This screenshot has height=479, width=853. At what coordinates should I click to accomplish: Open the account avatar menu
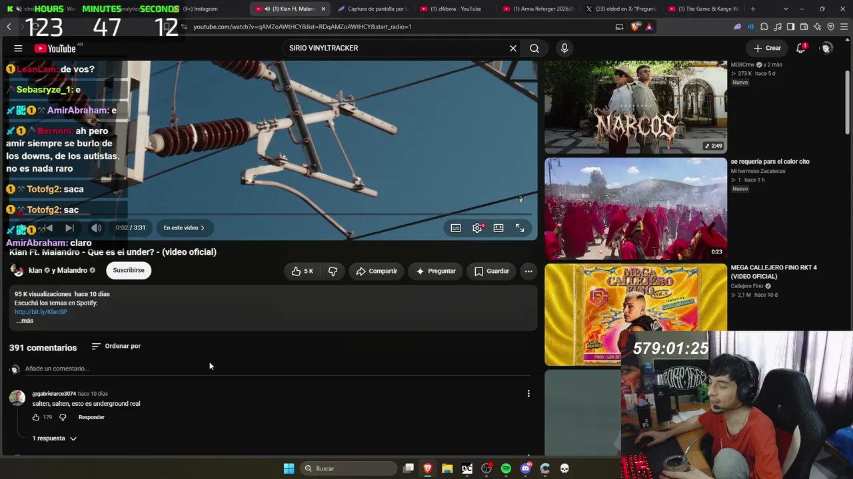click(x=826, y=48)
